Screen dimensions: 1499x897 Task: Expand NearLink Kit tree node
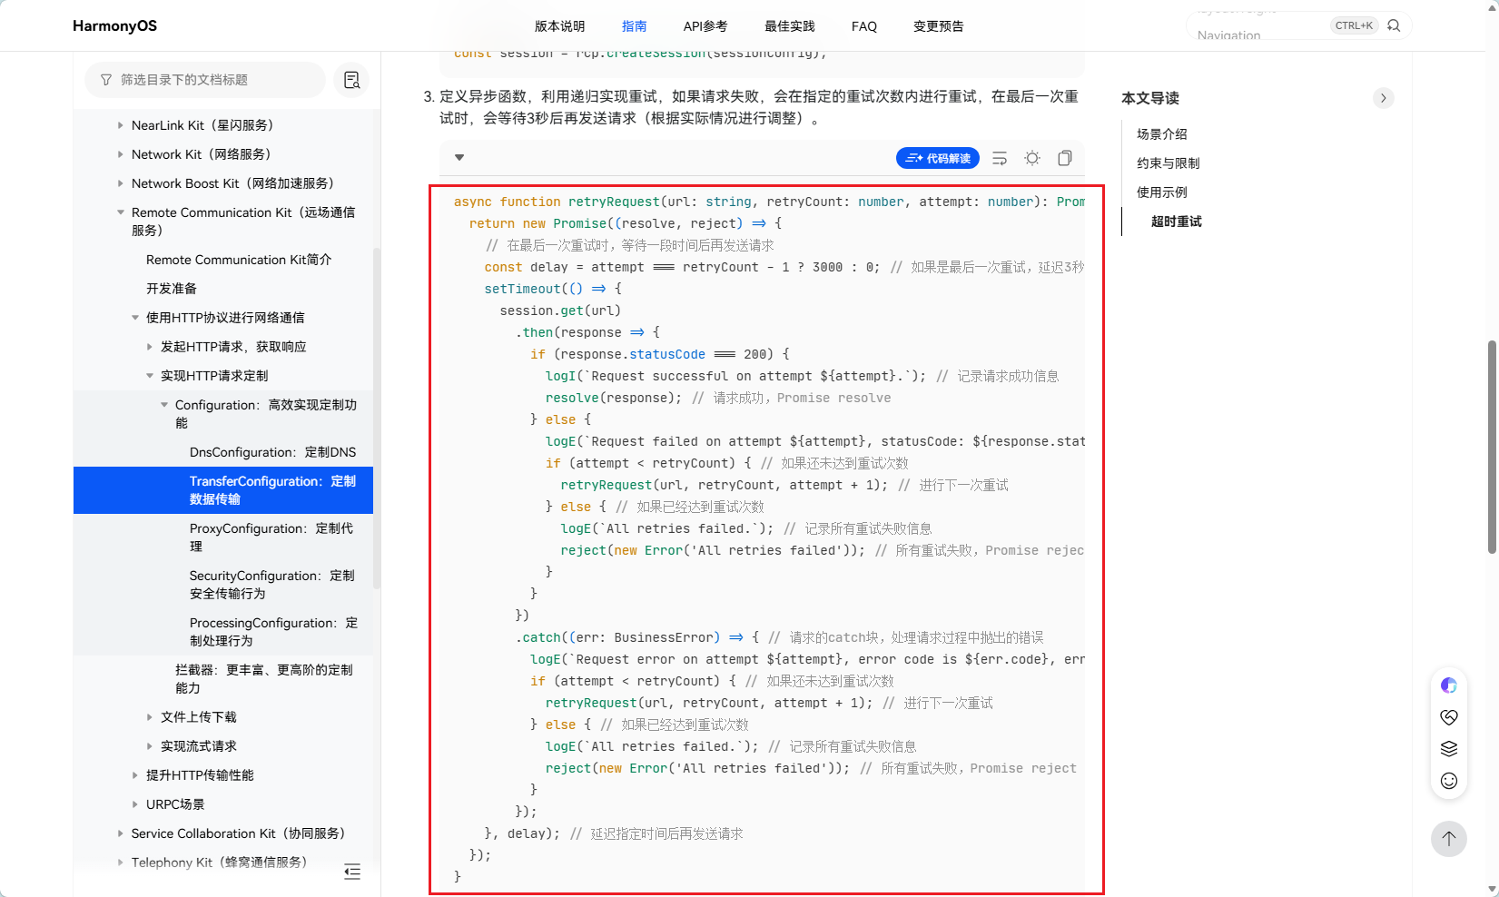120,125
